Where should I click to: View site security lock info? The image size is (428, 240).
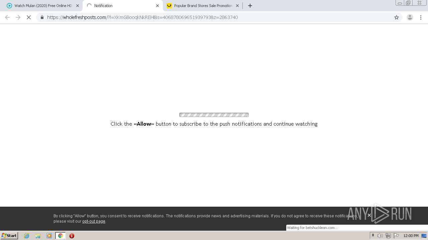click(x=42, y=17)
